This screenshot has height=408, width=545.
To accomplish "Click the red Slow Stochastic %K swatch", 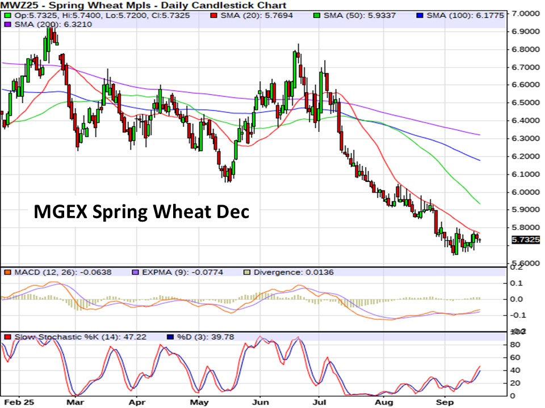I will (x=7, y=337).
